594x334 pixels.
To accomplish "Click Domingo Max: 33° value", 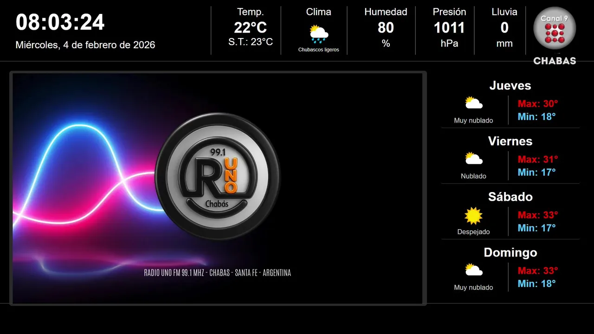I will tap(538, 270).
